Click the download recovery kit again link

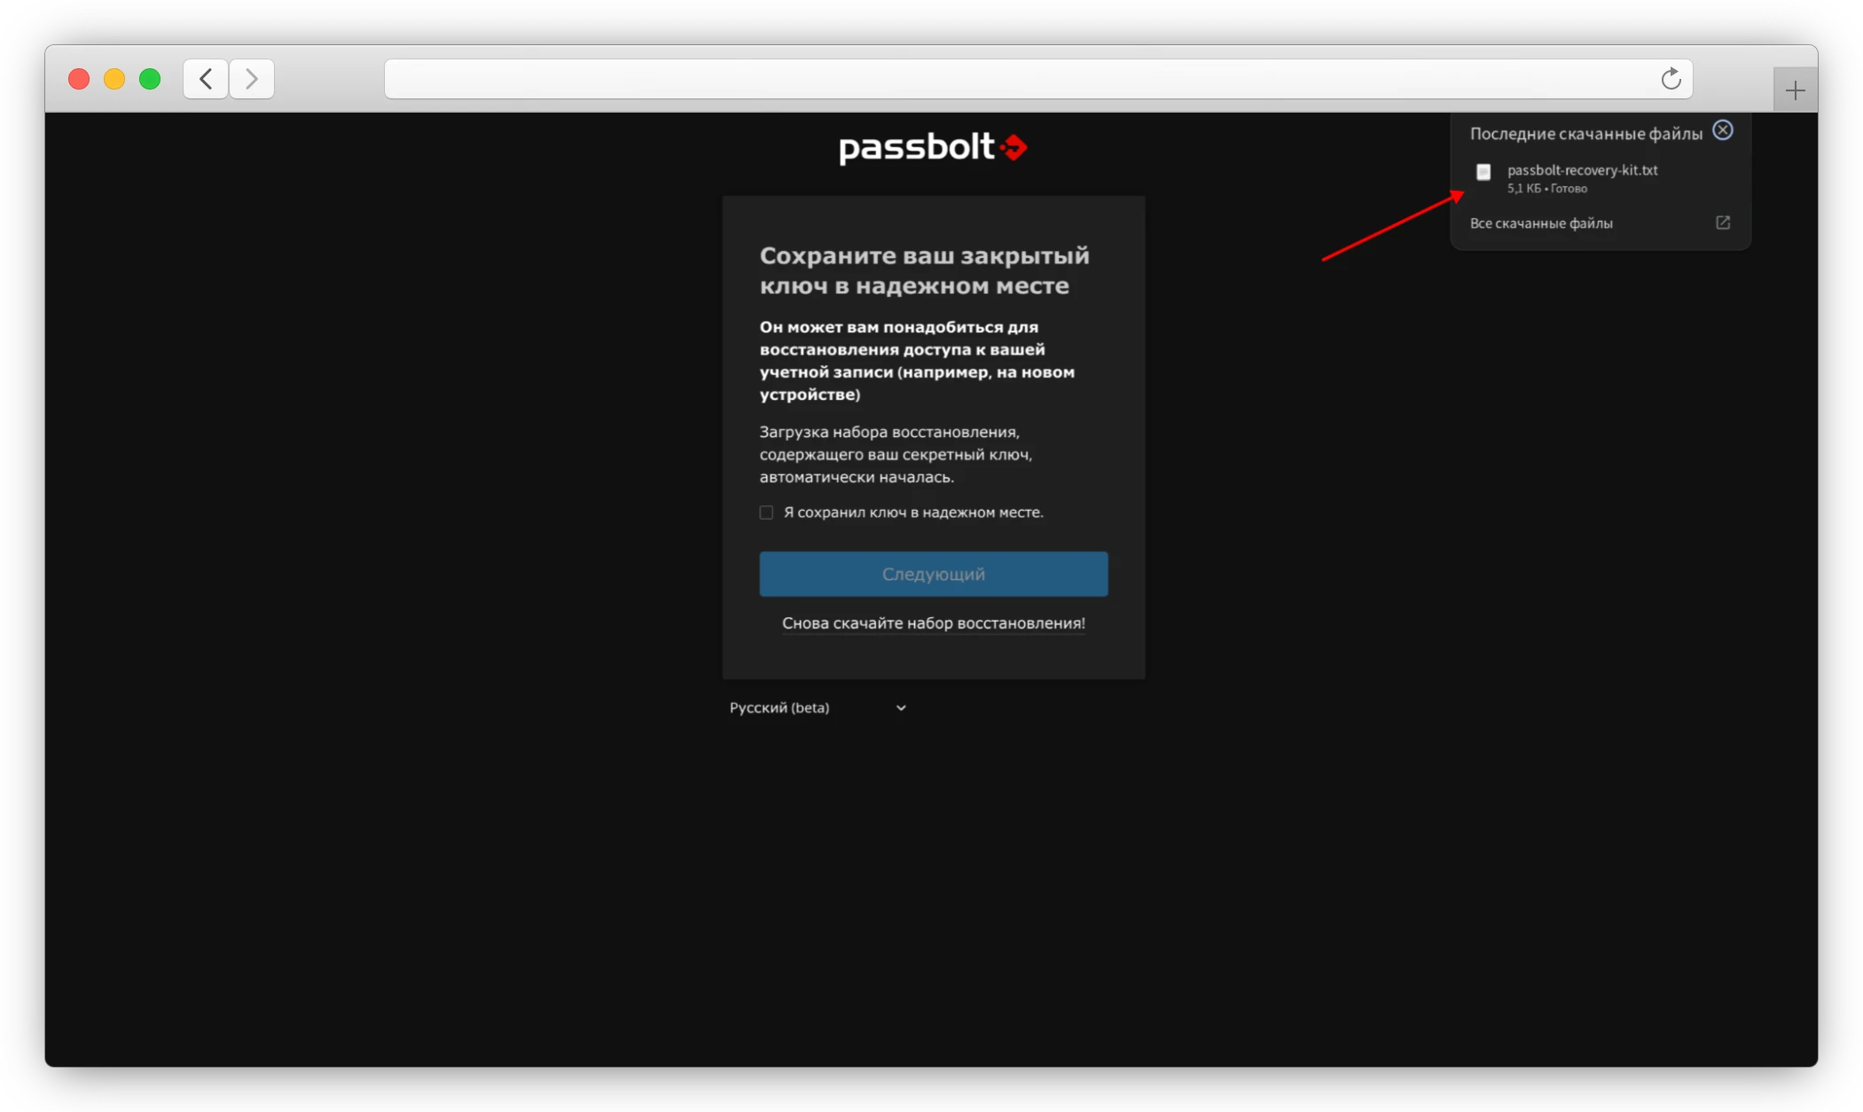click(x=933, y=623)
